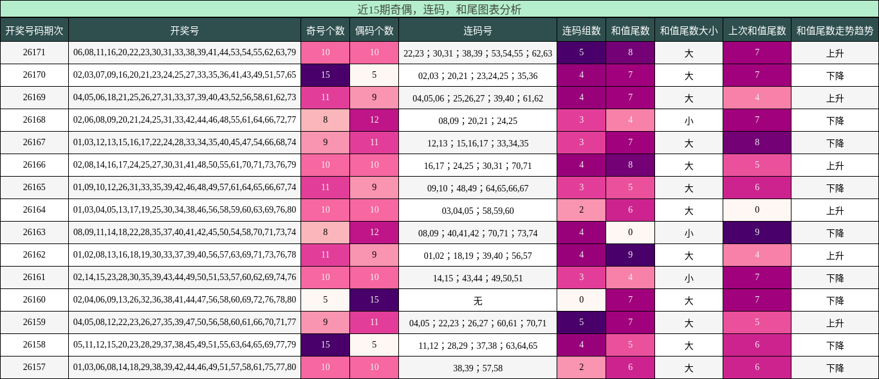Screen dimensions: 879x379
Task: Click the 和值尾数大小 column header
Action: (689, 30)
